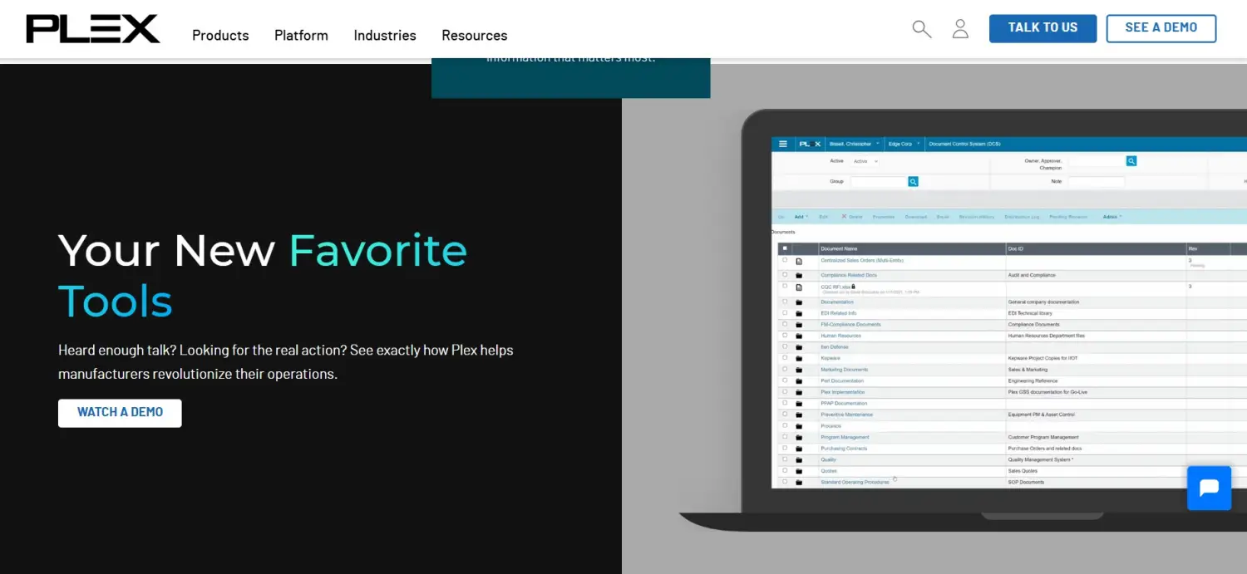Viewport: 1247px width, 574px height.
Task: Click the Group search magnifier in demo
Action: coord(913,181)
